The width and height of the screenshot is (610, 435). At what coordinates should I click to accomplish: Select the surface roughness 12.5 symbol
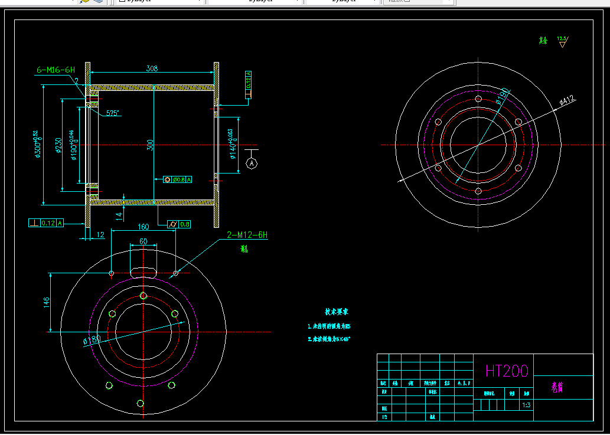563,41
